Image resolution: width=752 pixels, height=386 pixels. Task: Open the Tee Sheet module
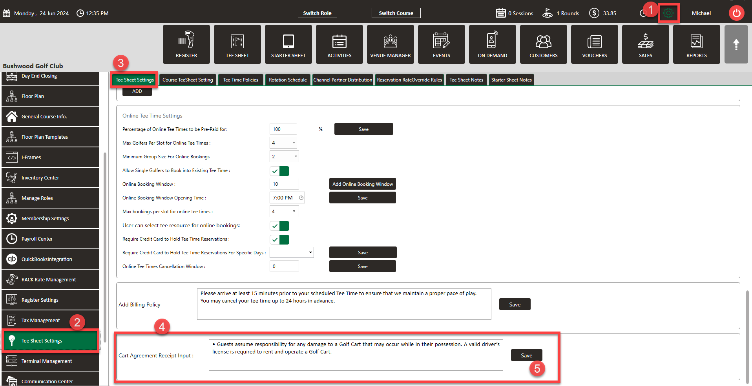coord(237,44)
